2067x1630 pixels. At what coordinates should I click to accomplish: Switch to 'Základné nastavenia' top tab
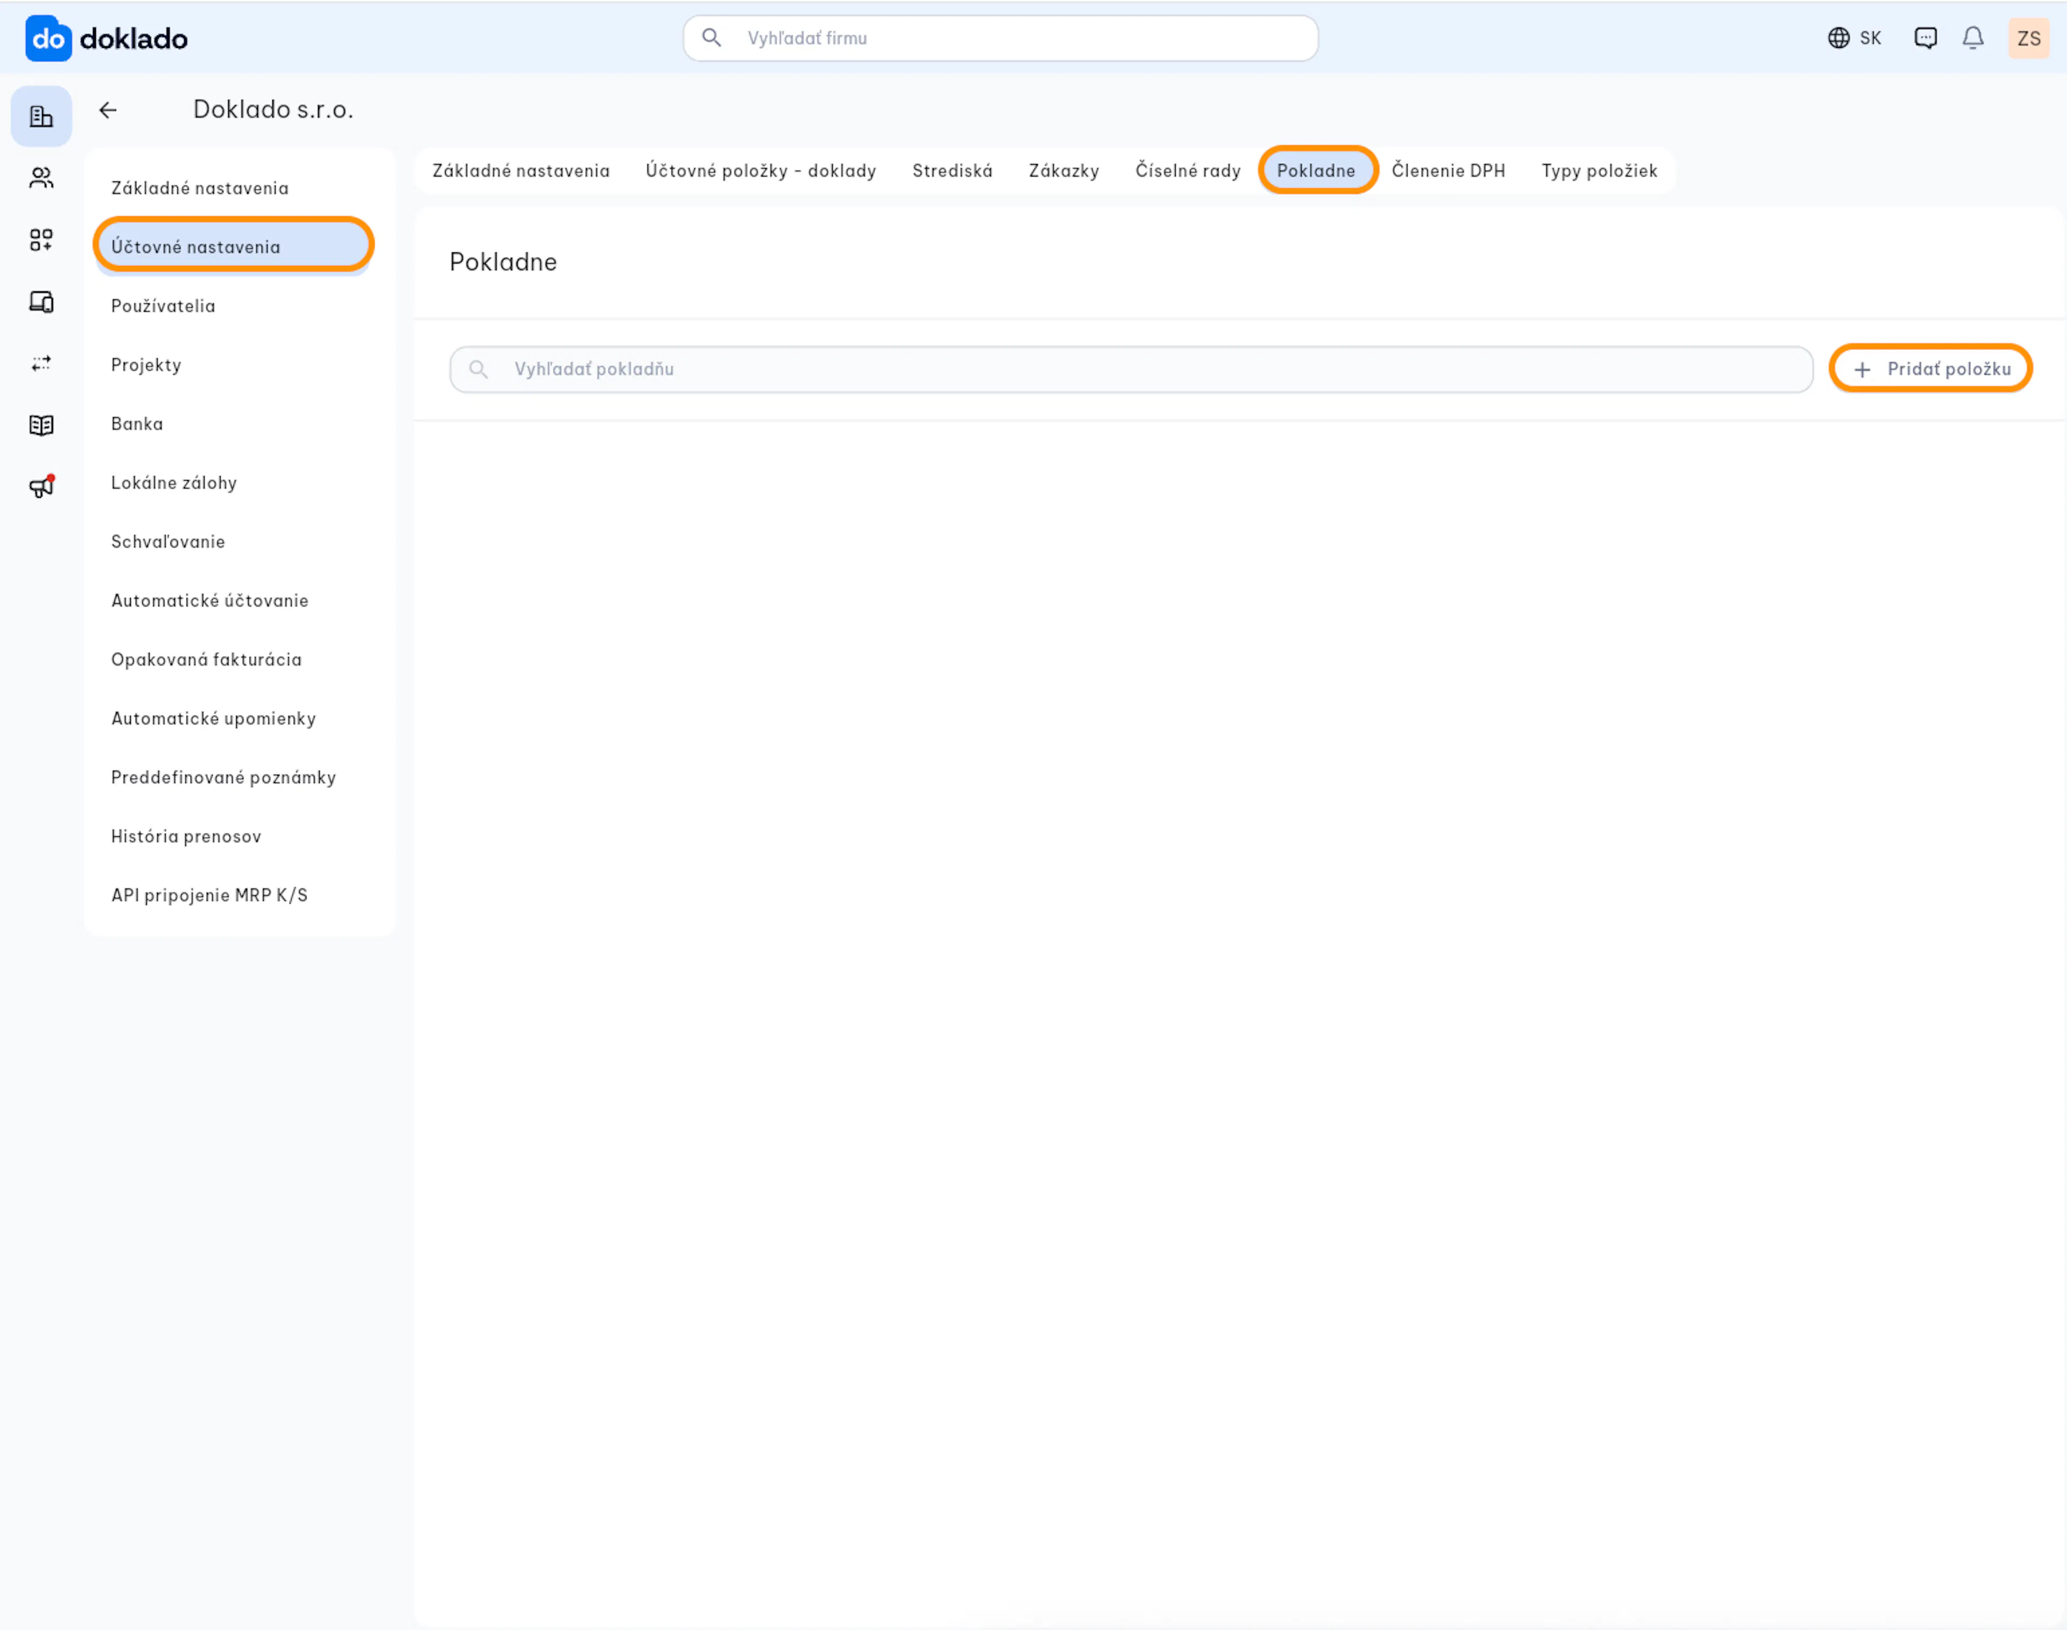tap(521, 171)
